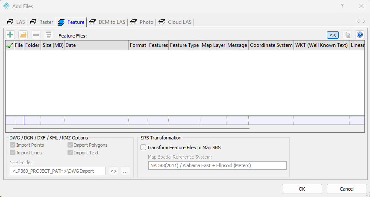This screenshot has width=370, height=197.
Task: Click the window close X button
Action: (361, 6)
